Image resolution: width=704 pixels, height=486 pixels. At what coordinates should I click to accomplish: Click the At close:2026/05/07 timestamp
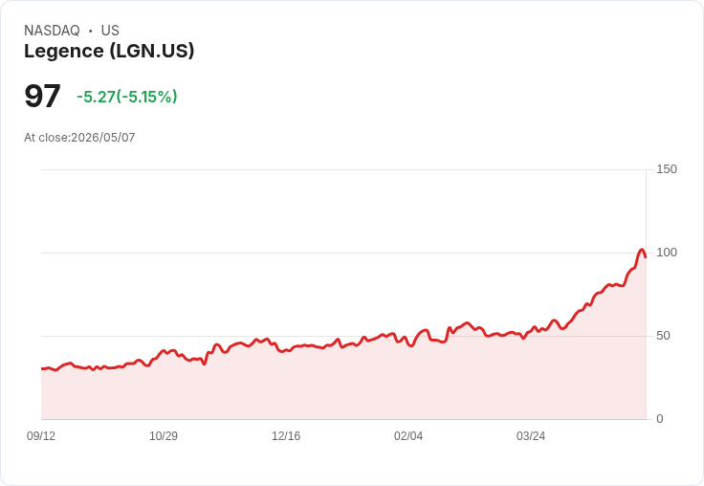[79, 138]
